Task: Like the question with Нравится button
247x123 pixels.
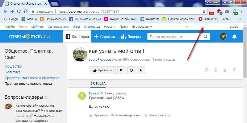Action: pos(103,70)
